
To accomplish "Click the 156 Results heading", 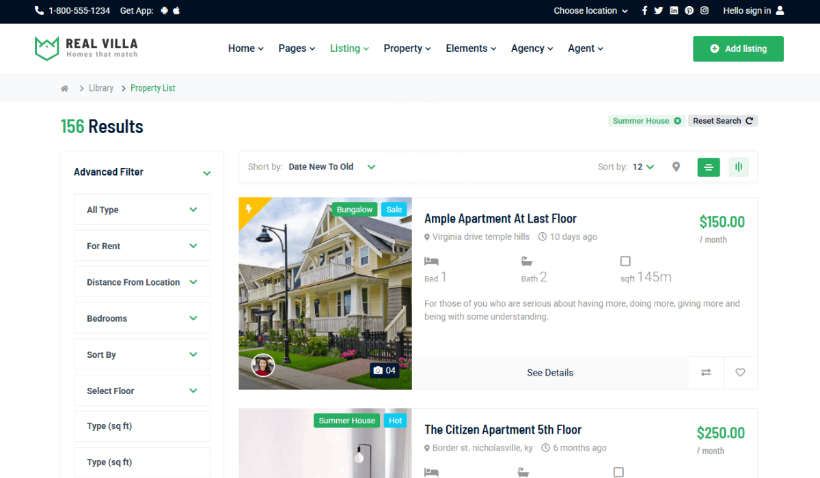I will (102, 126).
